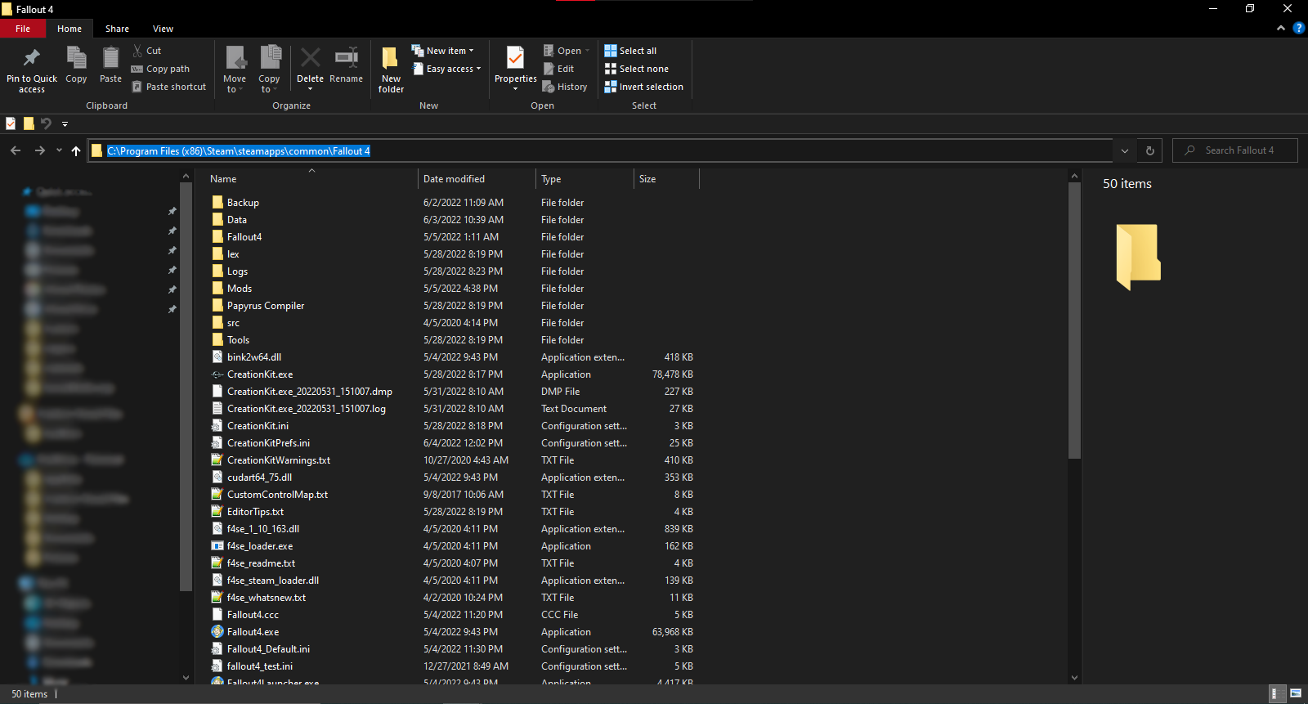This screenshot has height=704, width=1308.
Task: Go back with the left arrow
Action: click(x=16, y=150)
